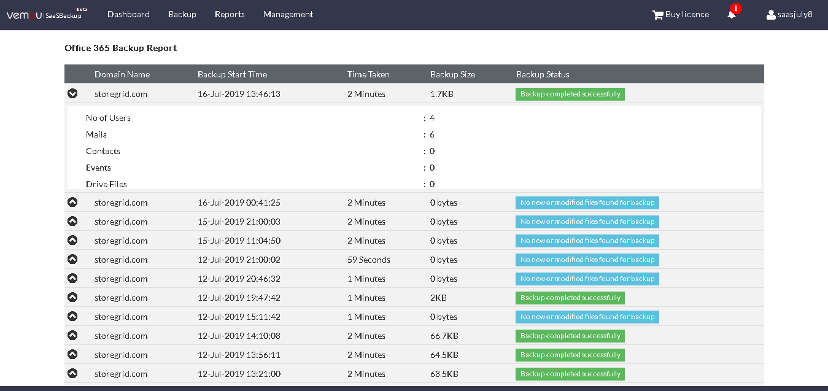Click the 66.7KB backup size value
Viewport: 828px width, 391px height.
point(444,336)
